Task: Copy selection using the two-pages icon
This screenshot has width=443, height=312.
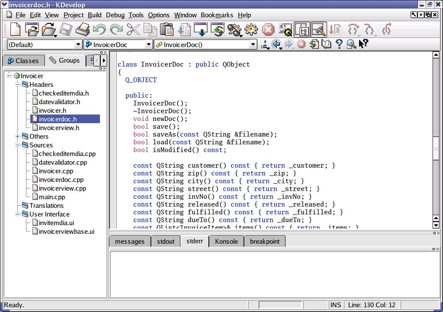Action: [150, 29]
